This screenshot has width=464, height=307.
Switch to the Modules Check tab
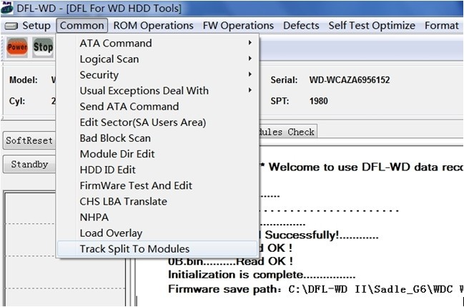click(x=287, y=132)
